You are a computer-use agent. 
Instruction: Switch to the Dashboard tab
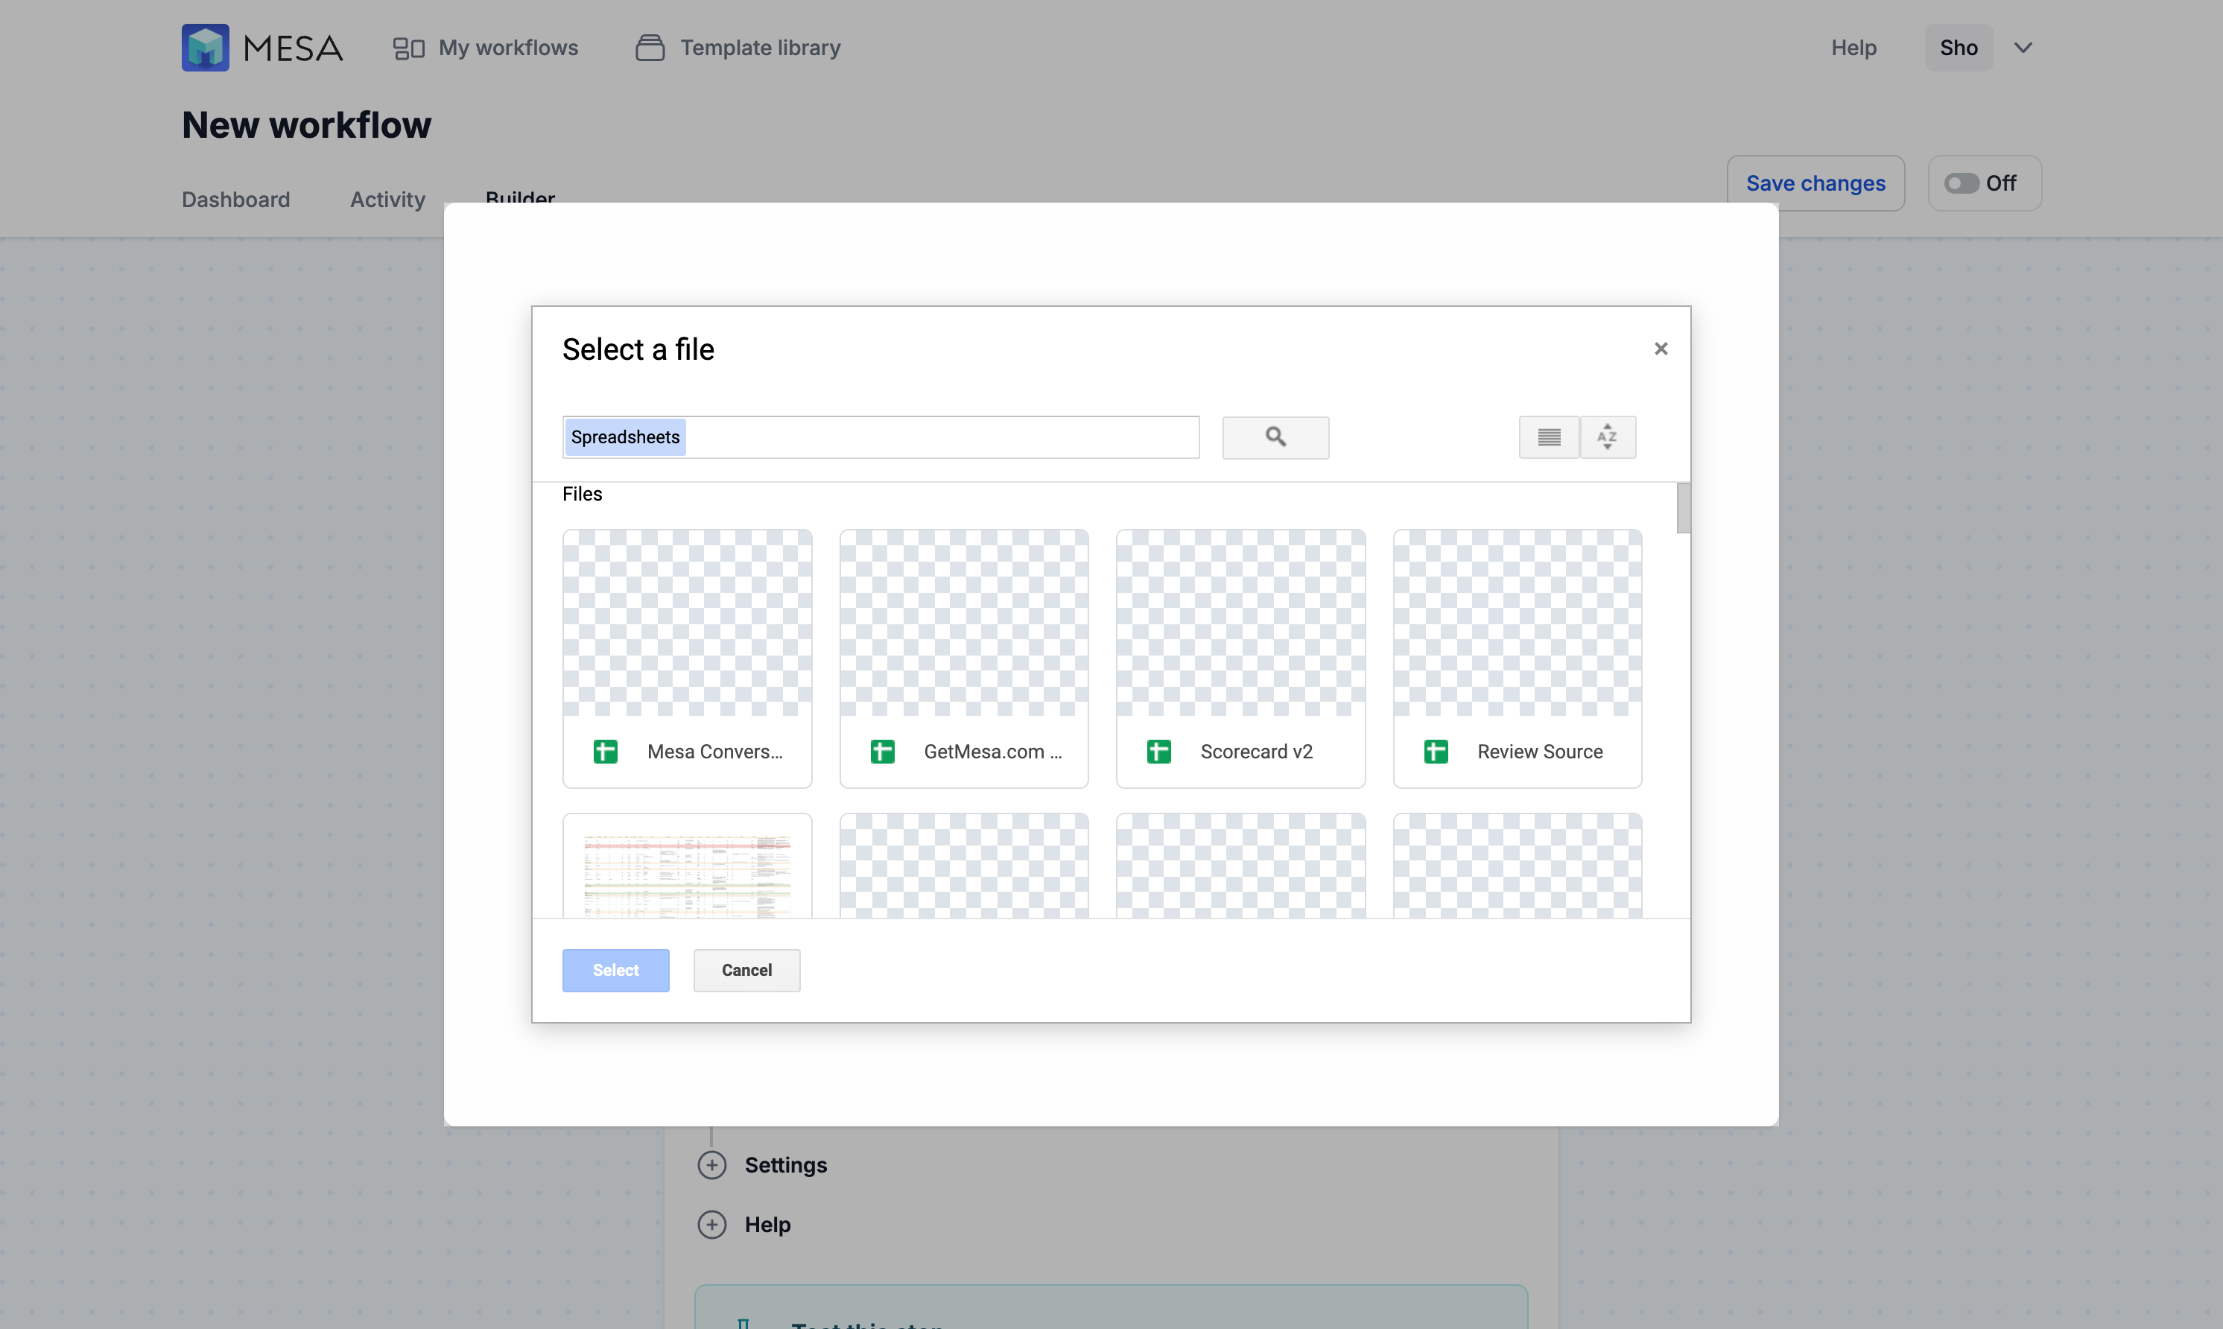(x=235, y=199)
